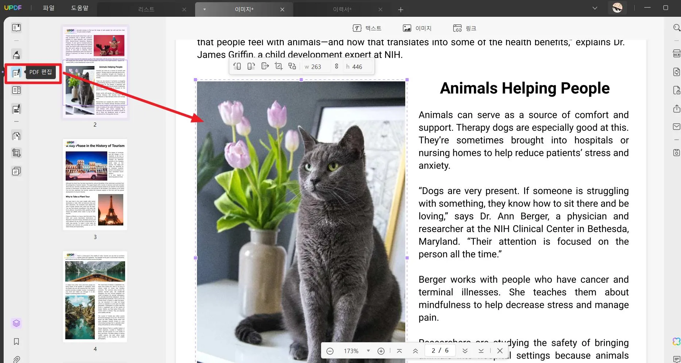681x363 pixels.
Task: Open the bookmarks panel icon
Action: [x=16, y=342]
